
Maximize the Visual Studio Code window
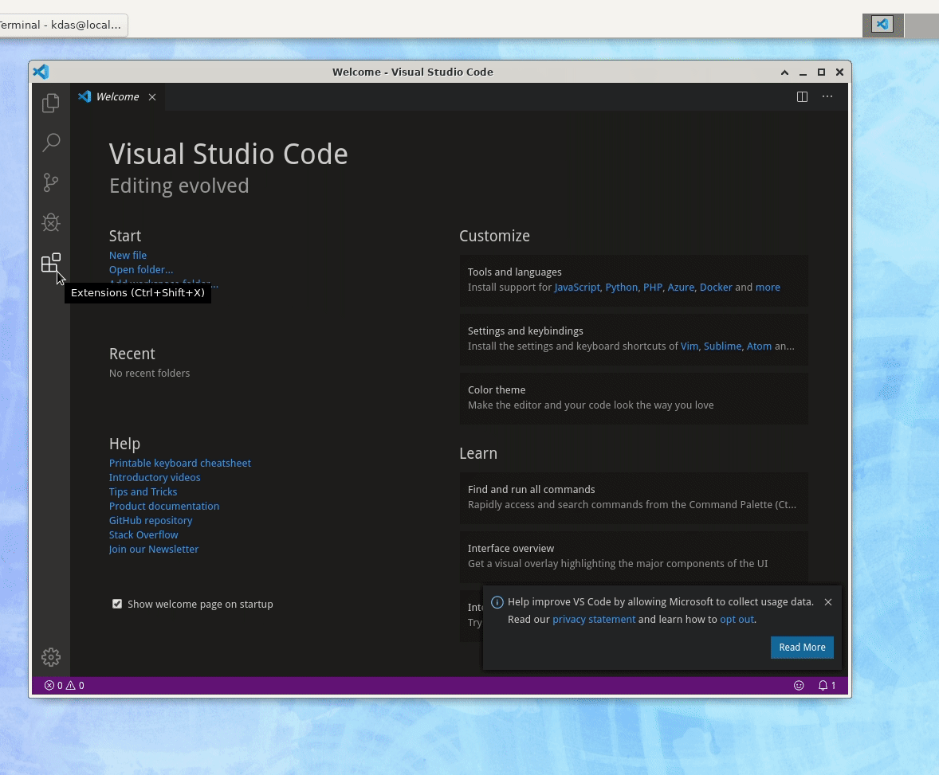822,72
